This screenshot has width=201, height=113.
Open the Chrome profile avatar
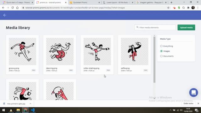(193, 8)
